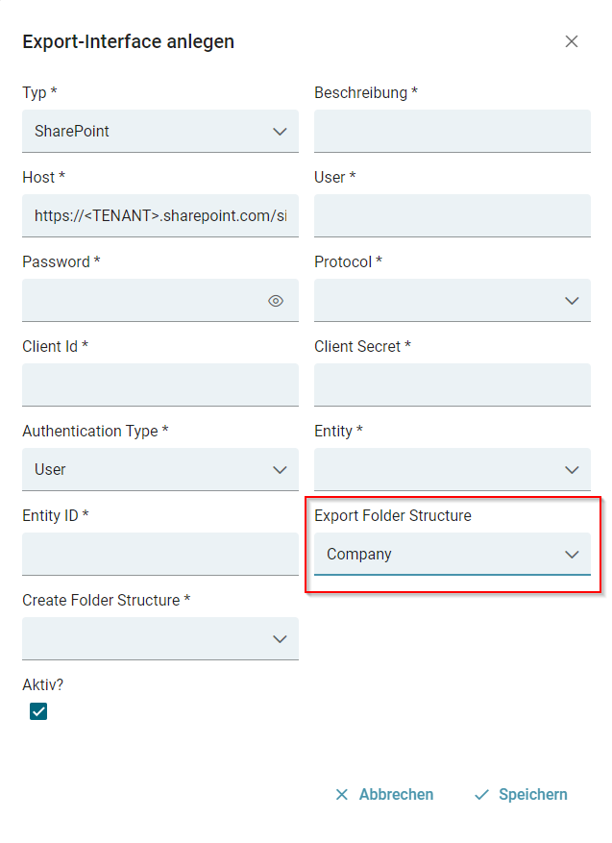Image resolution: width=612 pixels, height=843 pixels.
Task: Select the User input field
Action: coord(452,216)
